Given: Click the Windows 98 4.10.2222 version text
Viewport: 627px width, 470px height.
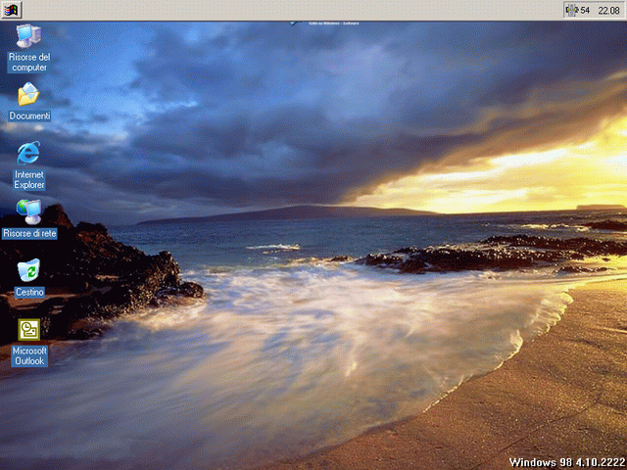Looking at the screenshot, I should pyautogui.click(x=566, y=461).
